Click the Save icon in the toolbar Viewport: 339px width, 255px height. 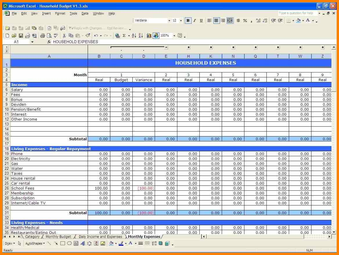[x=21, y=36]
